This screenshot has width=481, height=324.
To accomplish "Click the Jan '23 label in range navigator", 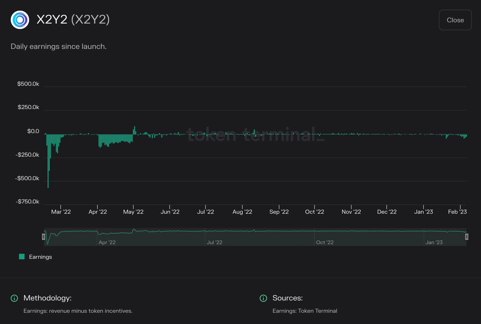I will (434, 242).
